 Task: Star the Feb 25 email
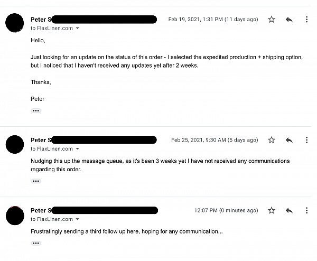pos(272,140)
